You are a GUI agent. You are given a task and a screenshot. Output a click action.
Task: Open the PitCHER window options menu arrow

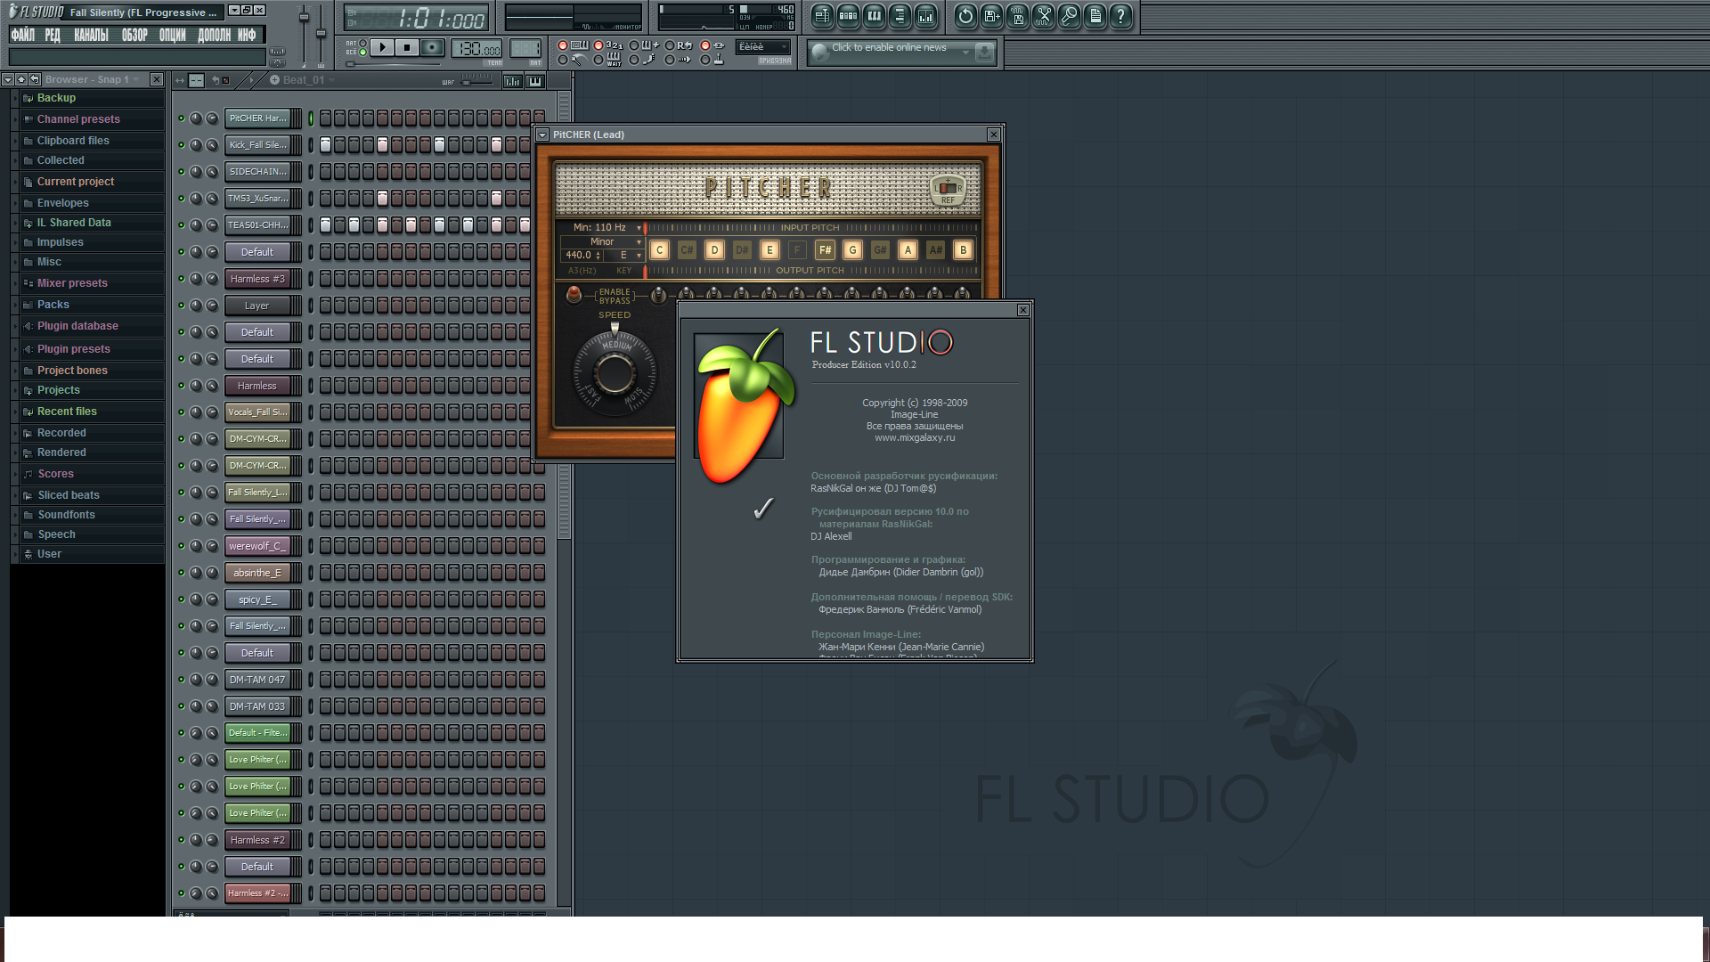click(x=542, y=135)
